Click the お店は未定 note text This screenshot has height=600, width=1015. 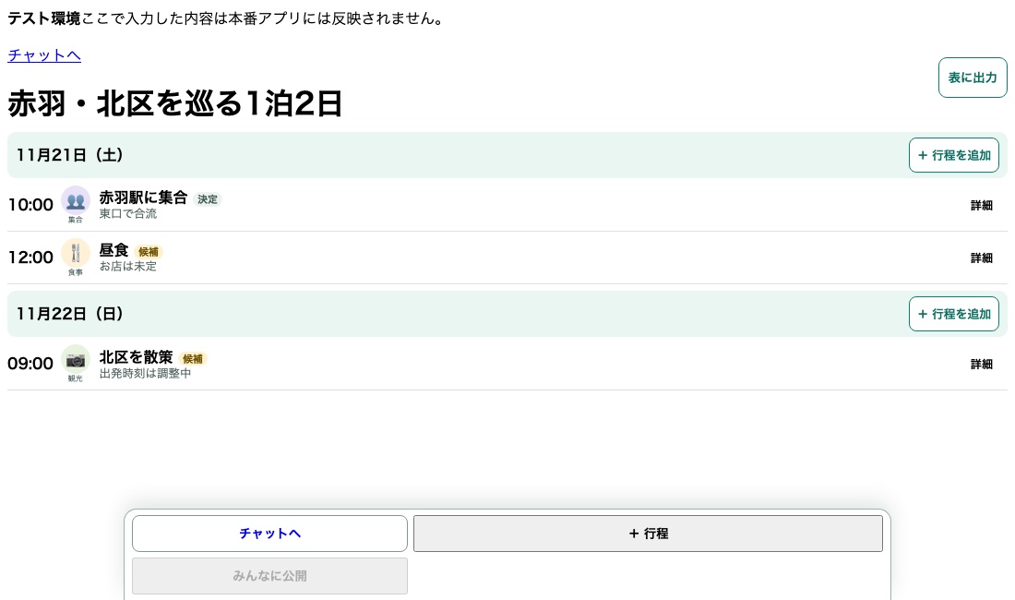click(x=127, y=266)
